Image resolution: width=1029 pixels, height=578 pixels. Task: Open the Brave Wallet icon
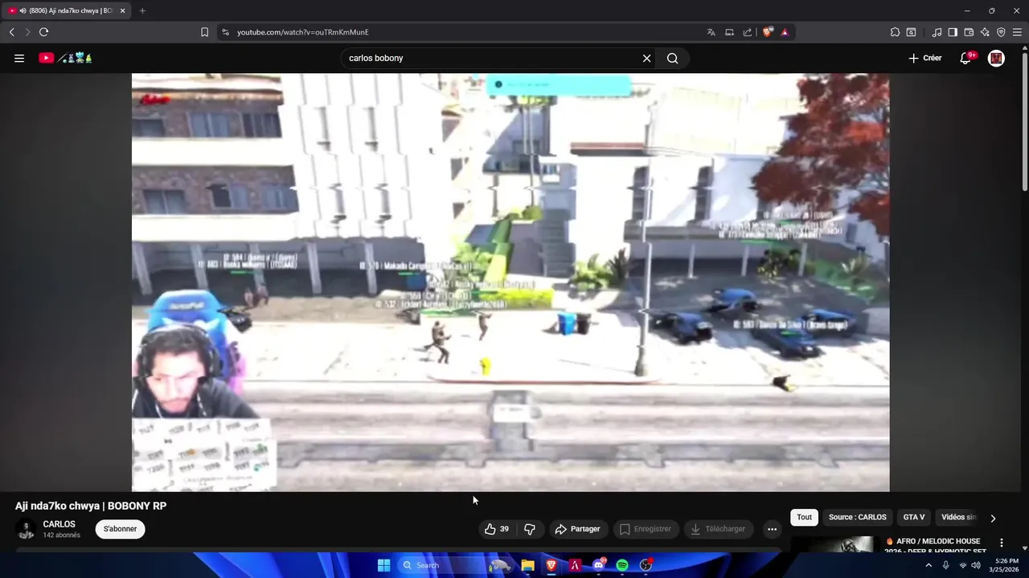pos(969,32)
